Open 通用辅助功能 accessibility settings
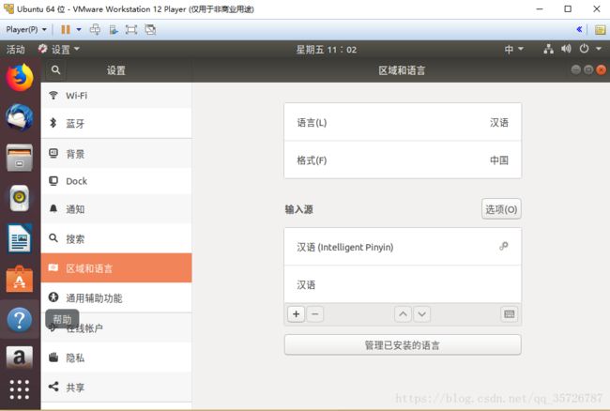This screenshot has height=411, width=610. click(x=116, y=297)
